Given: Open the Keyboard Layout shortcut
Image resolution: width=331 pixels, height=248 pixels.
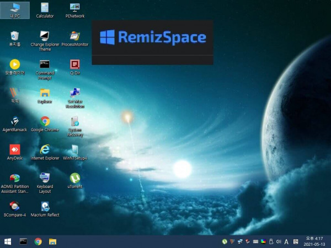Looking at the screenshot, I should [45, 183].
